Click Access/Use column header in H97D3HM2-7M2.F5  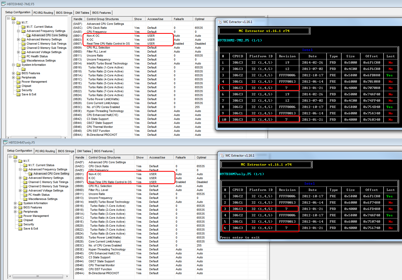tap(158, 19)
